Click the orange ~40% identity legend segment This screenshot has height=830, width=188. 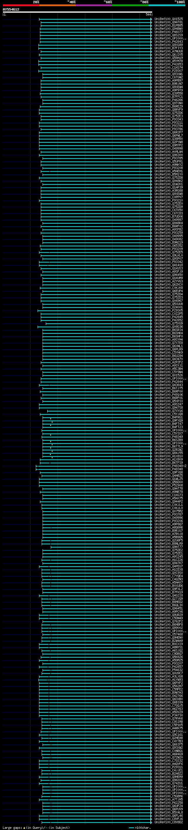pyautogui.click(x=58, y=5)
